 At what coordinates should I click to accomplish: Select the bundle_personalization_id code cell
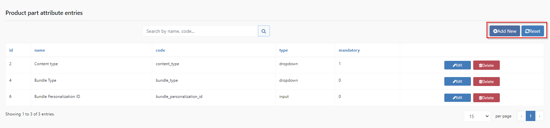pos(179,97)
